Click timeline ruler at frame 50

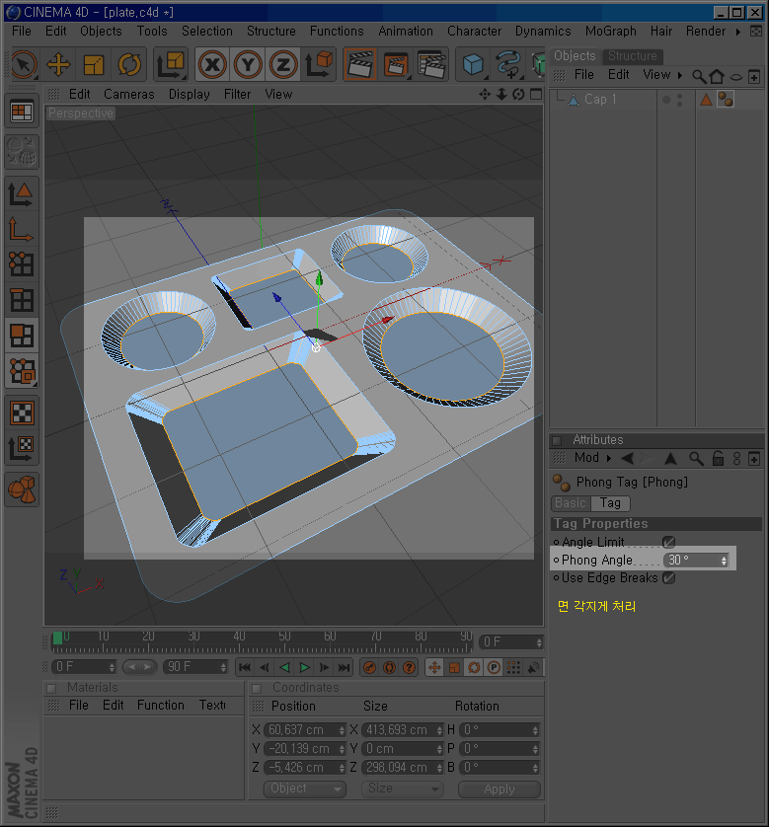284,641
